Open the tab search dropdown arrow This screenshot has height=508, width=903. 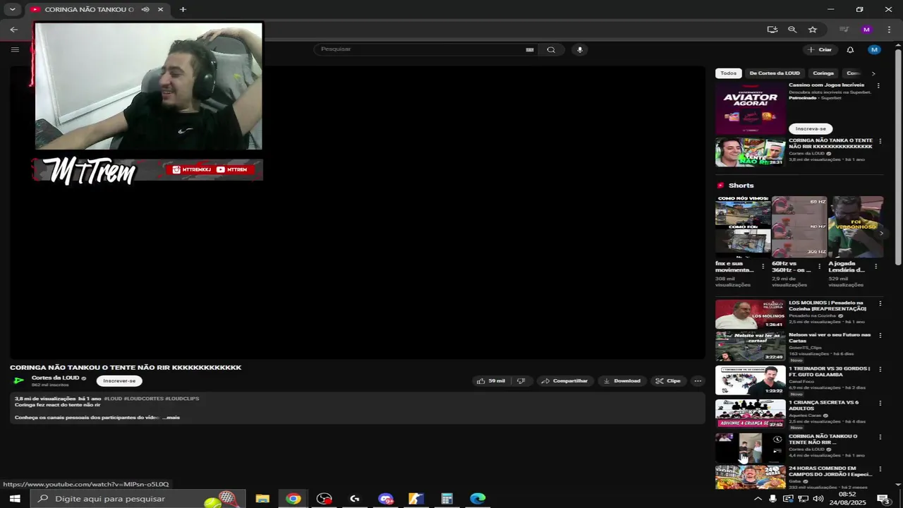pyautogui.click(x=12, y=10)
